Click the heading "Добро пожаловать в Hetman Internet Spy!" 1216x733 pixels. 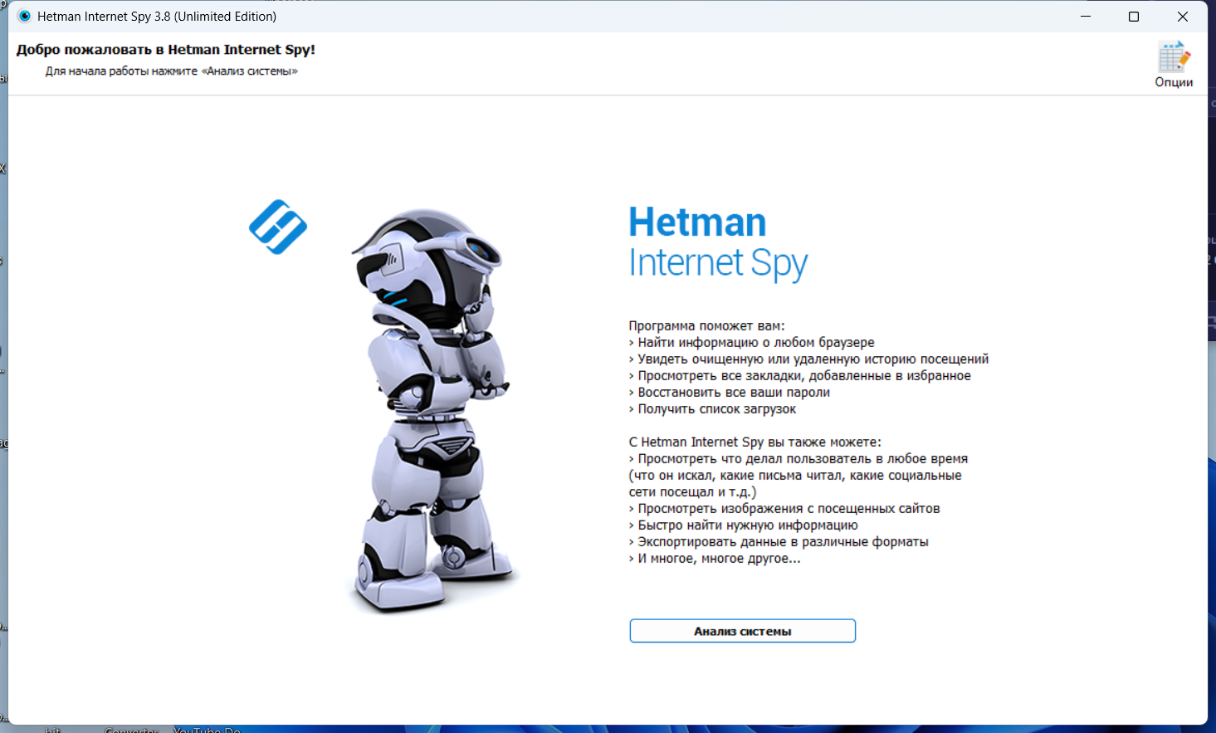coord(166,50)
